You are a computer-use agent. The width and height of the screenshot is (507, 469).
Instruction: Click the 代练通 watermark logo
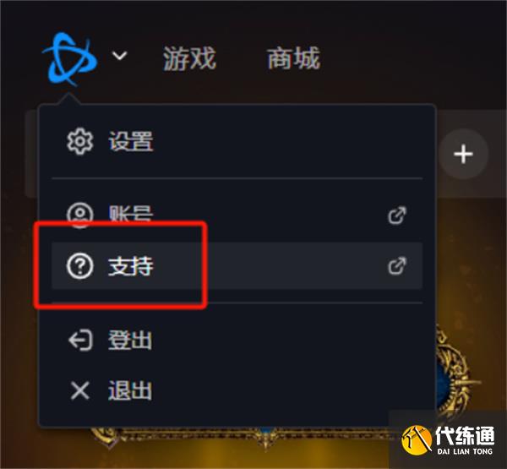[x=448, y=440]
